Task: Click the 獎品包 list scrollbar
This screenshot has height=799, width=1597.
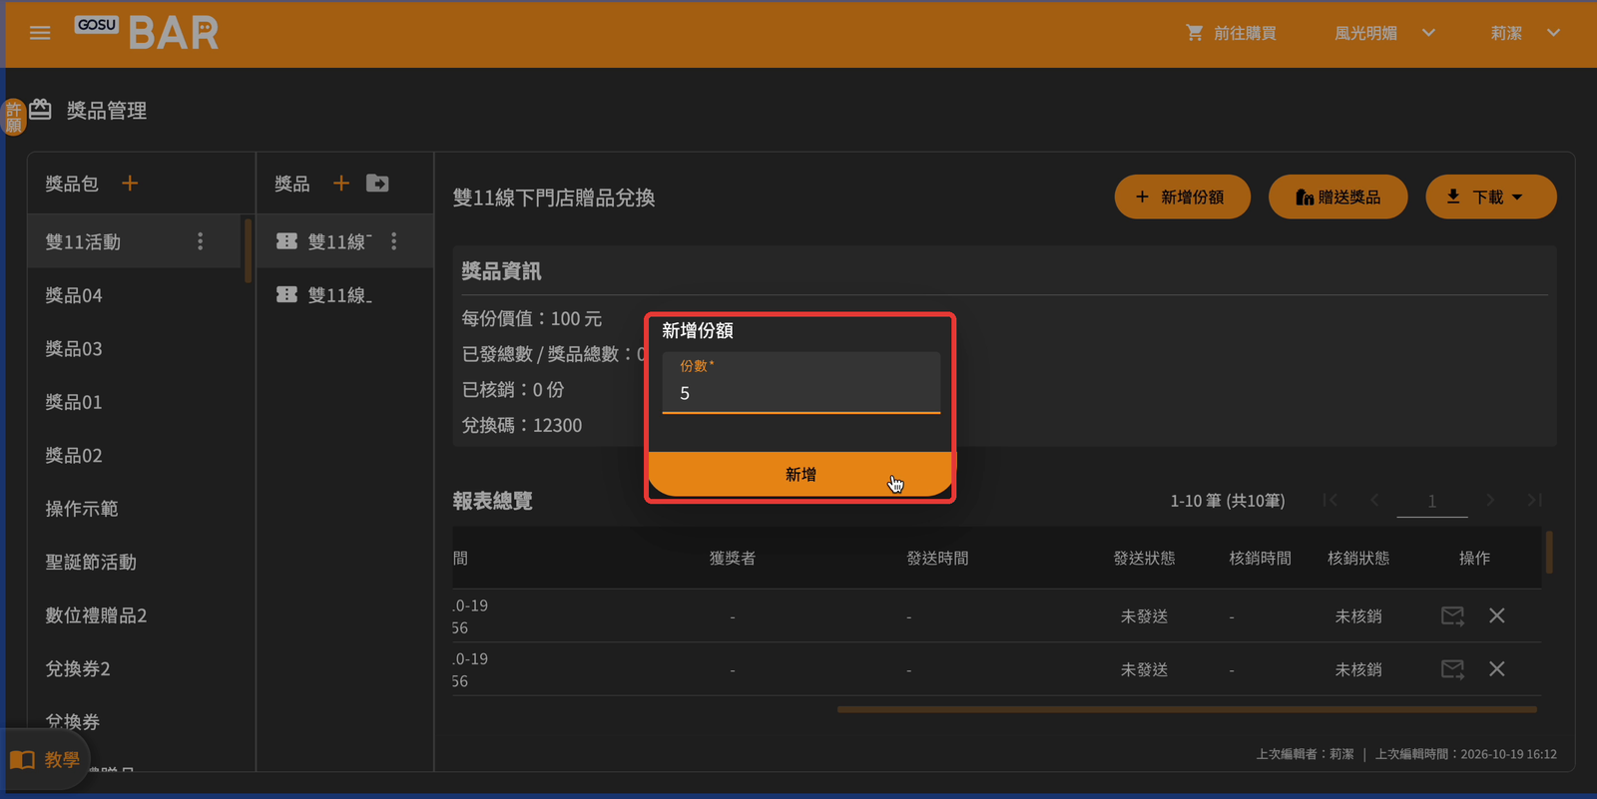Action: click(x=248, y=250)
